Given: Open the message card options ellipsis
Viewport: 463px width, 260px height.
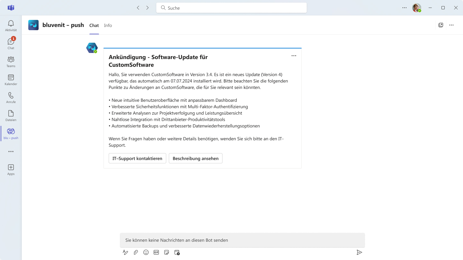Looking at the screenshot, I should (x=294, y=56).
